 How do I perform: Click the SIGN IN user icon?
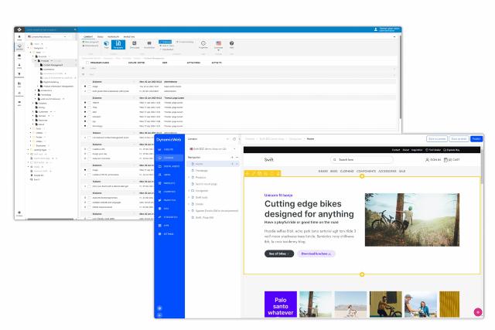pyautogui.click(x=428, y=159)
